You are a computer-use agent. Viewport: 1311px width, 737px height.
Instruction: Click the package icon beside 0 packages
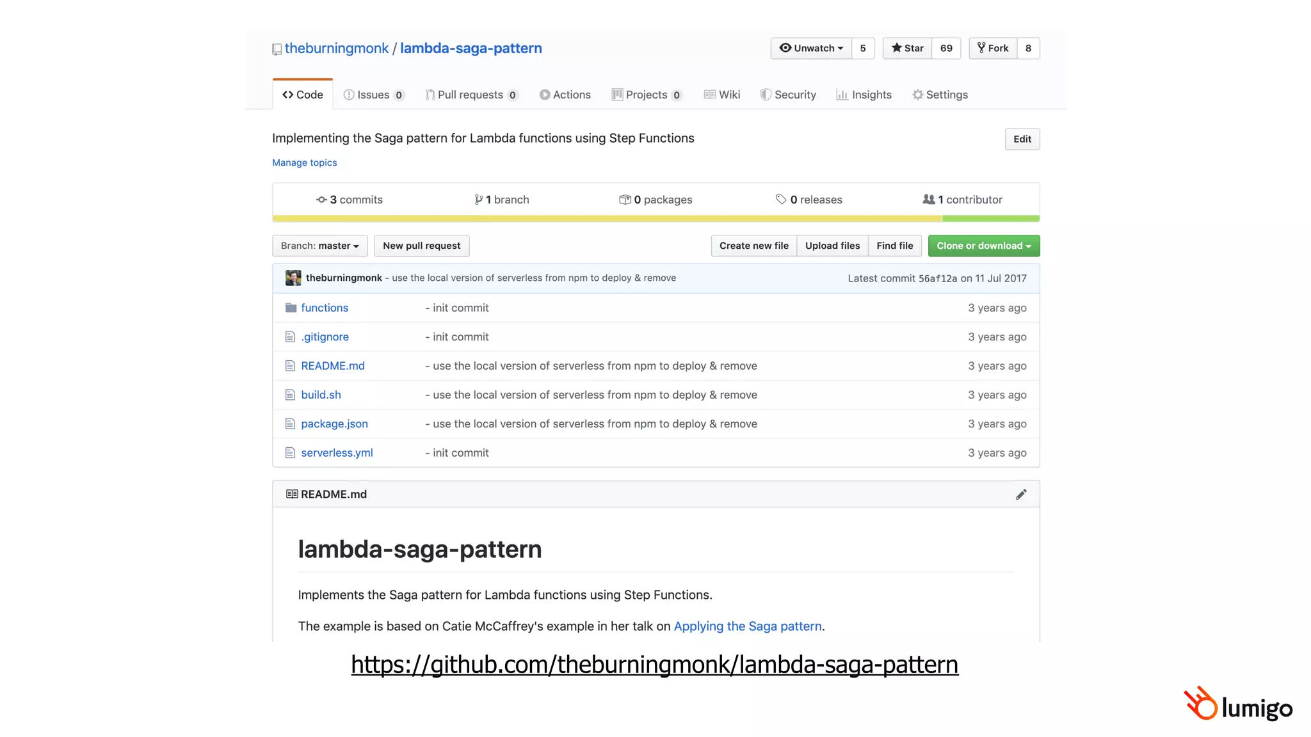tap(625, 200)
